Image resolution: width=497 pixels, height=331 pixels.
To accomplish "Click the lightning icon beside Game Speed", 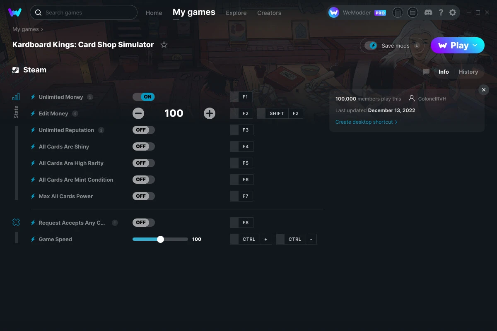I will click(33, 239).
